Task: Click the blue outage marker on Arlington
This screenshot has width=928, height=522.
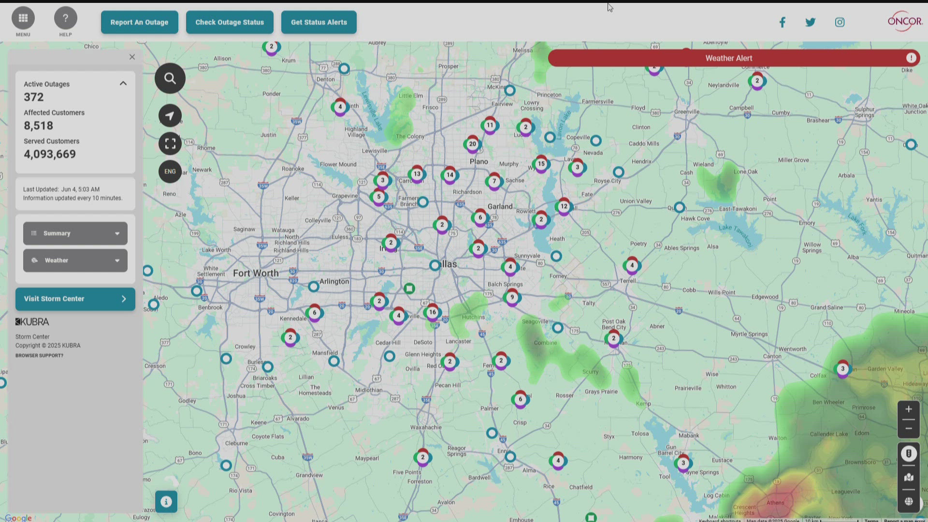Action: point(314,287)
